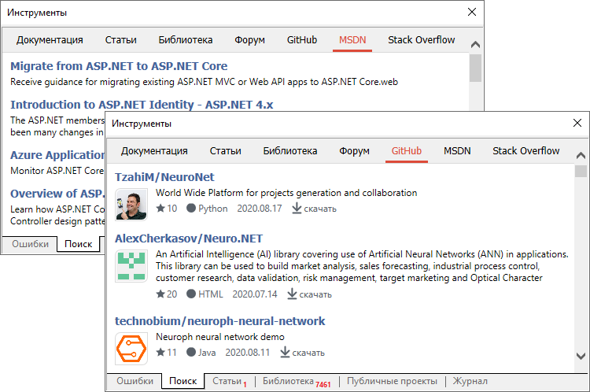Screen dimensions: 590x392
Task: Click the scrollbar thumb in front window
Action: pos(581,171)
